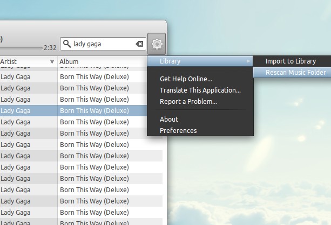The height and width of the screenshot is (225, 331).
Task: Open Preferences from the menu
Action: pos(200,131)
